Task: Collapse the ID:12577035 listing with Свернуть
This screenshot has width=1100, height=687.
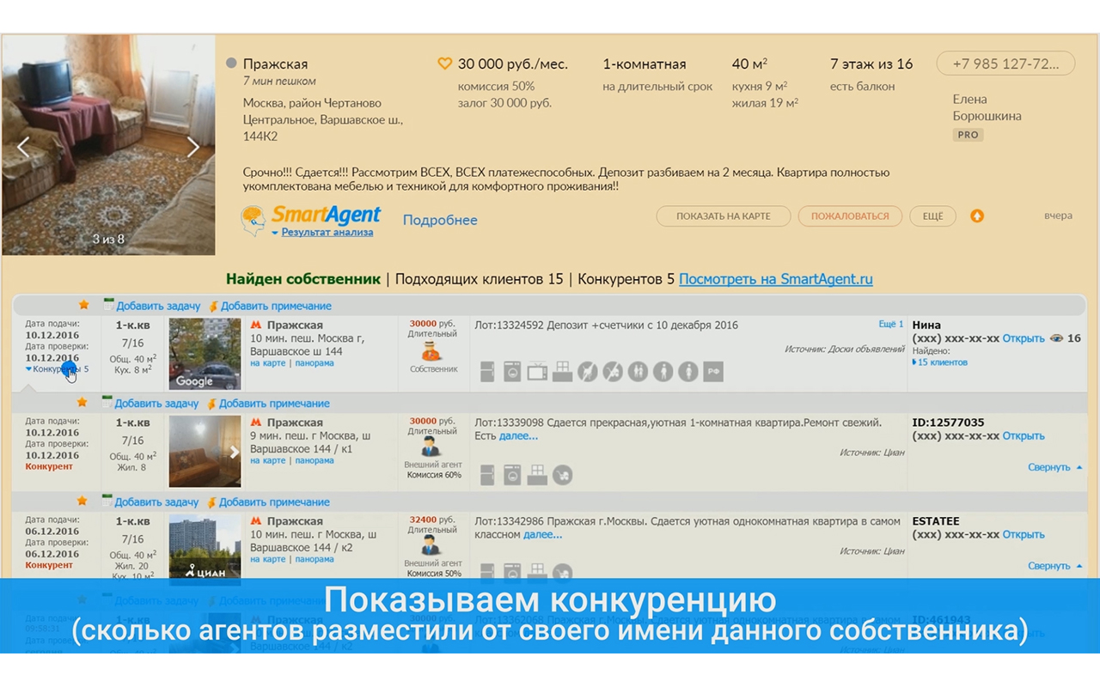Action: (x=1055, y=467)
